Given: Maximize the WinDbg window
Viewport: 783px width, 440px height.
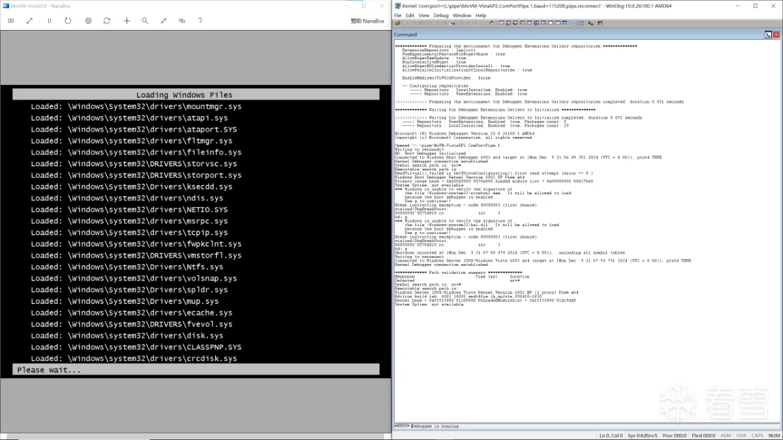Looking at the screenshot, I should pos(755,5).
